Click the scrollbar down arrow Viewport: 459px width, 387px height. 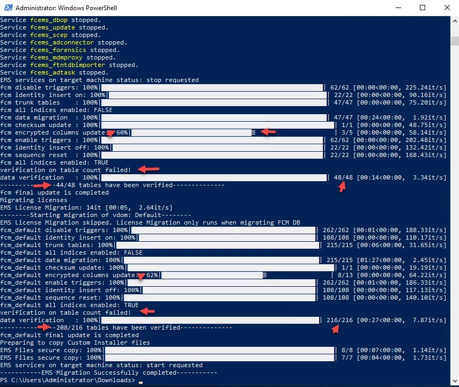(455, 381)
